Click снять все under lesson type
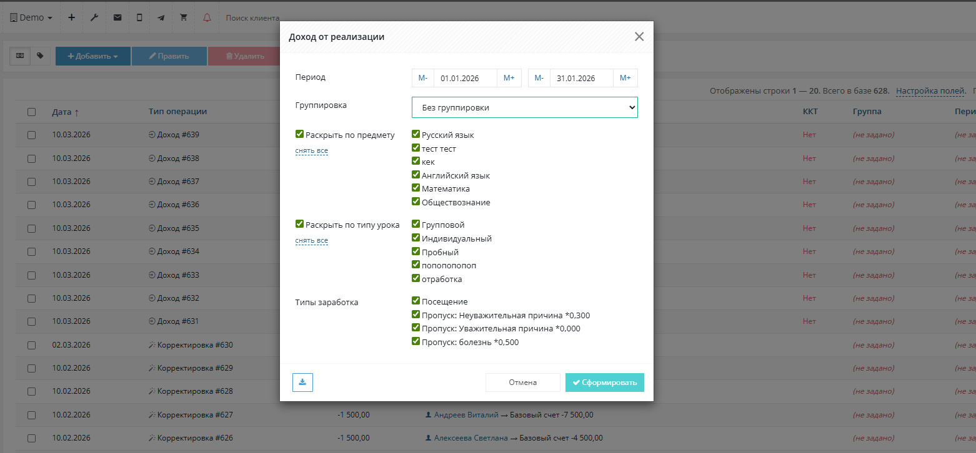 point(311,241)
